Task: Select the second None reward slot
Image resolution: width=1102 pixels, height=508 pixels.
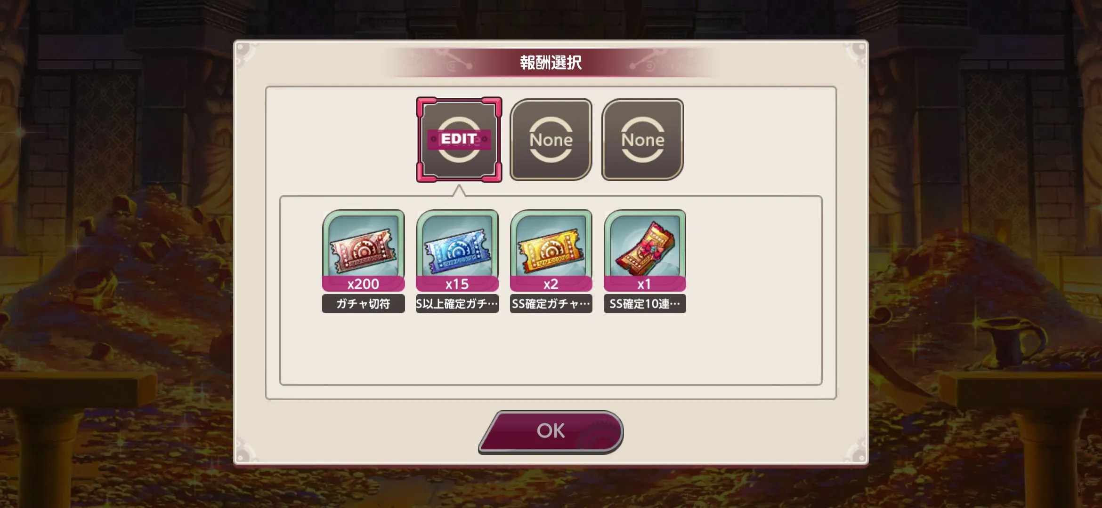Action: pos(551,140)
